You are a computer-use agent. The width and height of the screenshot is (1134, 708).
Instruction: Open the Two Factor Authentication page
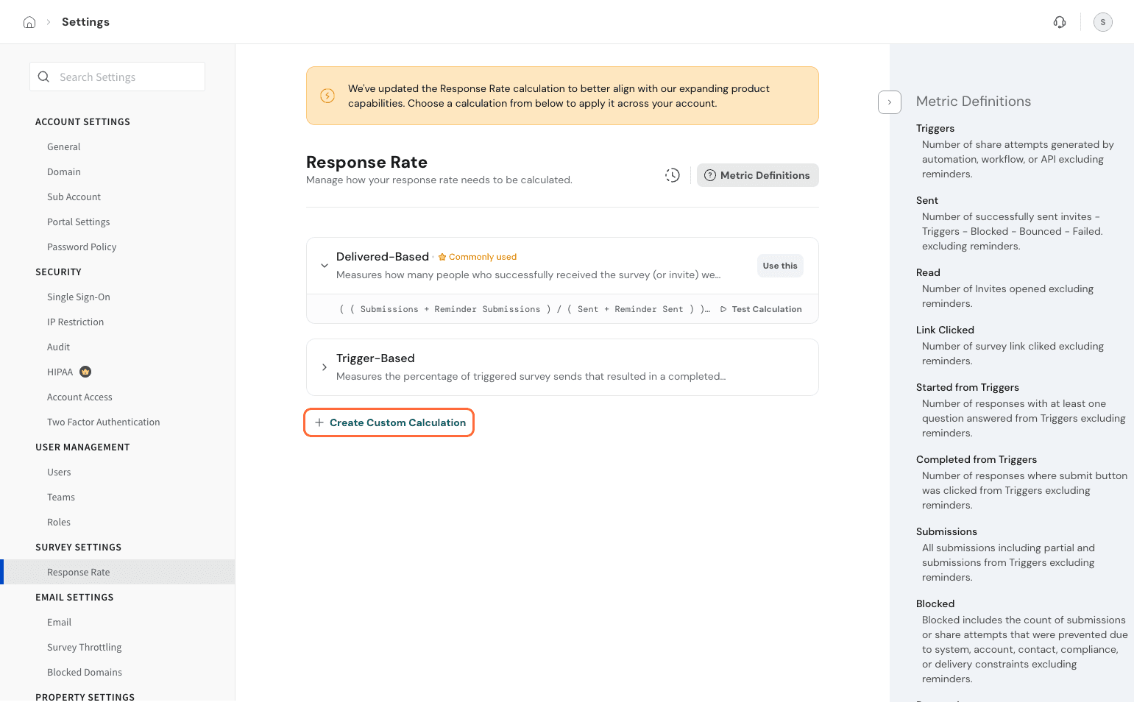pos(104,422)
